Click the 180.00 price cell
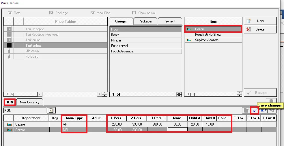This screenshot has width=284, height=146. [x=117, y=130]
